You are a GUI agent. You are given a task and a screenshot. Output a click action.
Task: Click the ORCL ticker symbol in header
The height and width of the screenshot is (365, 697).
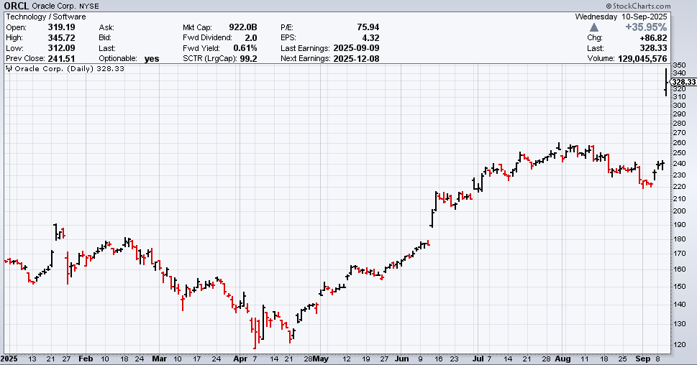click(x=17, y=6)
